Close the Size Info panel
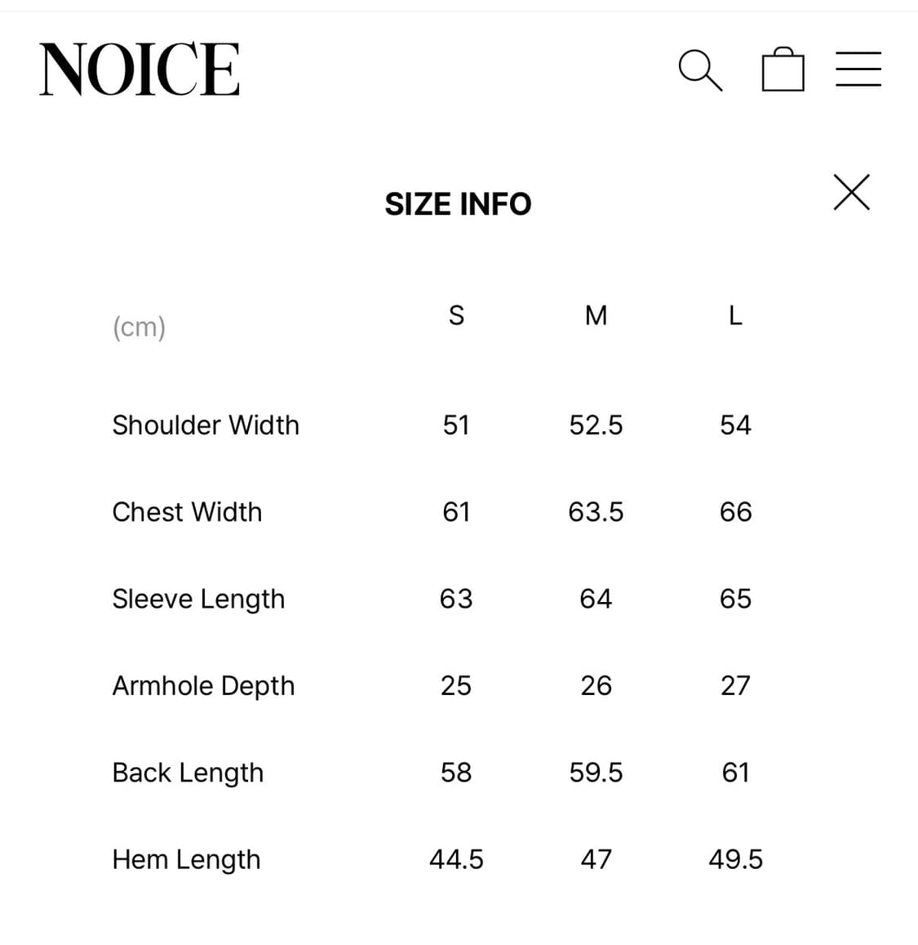This screenshot has width=918, height=945. coord(851,193)
